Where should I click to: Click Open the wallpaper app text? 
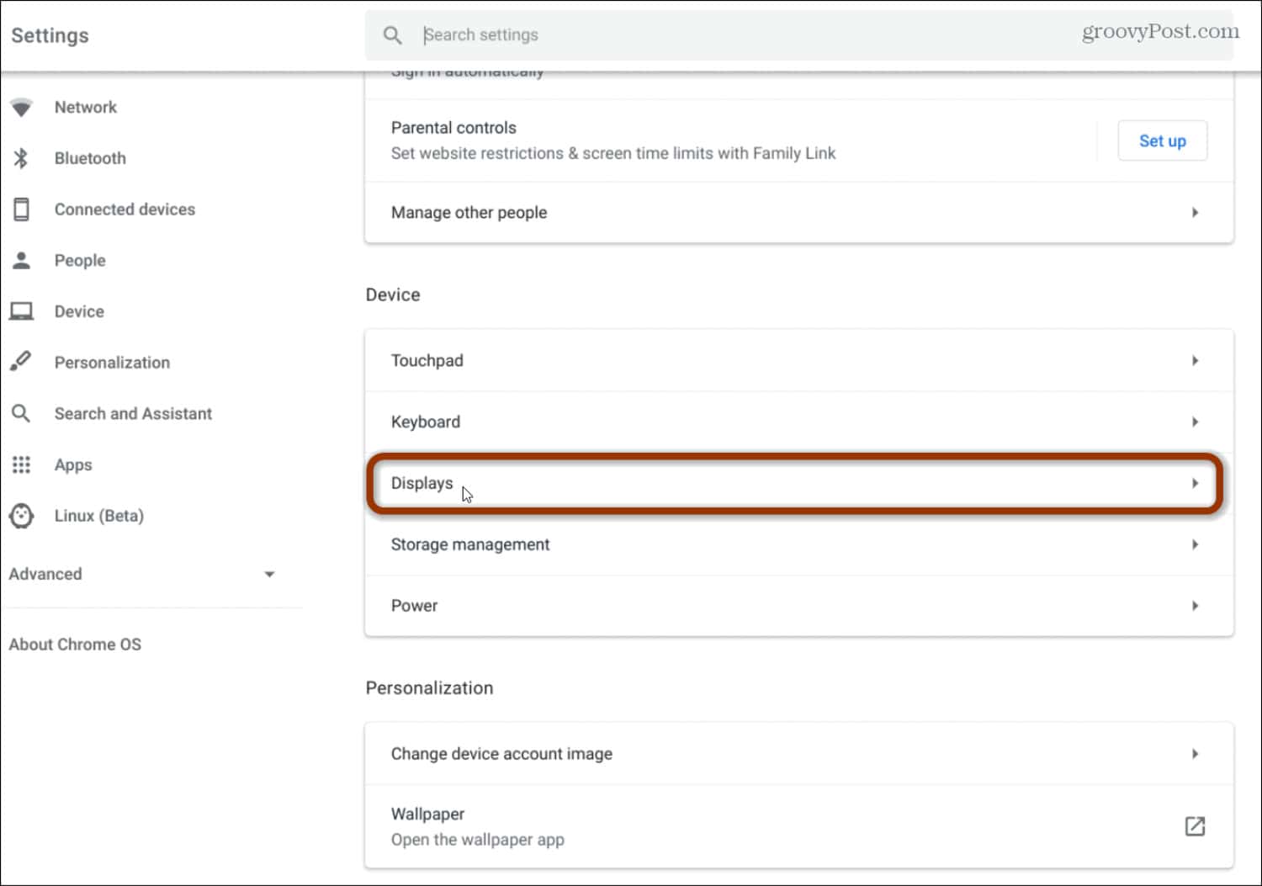point(477,840)
